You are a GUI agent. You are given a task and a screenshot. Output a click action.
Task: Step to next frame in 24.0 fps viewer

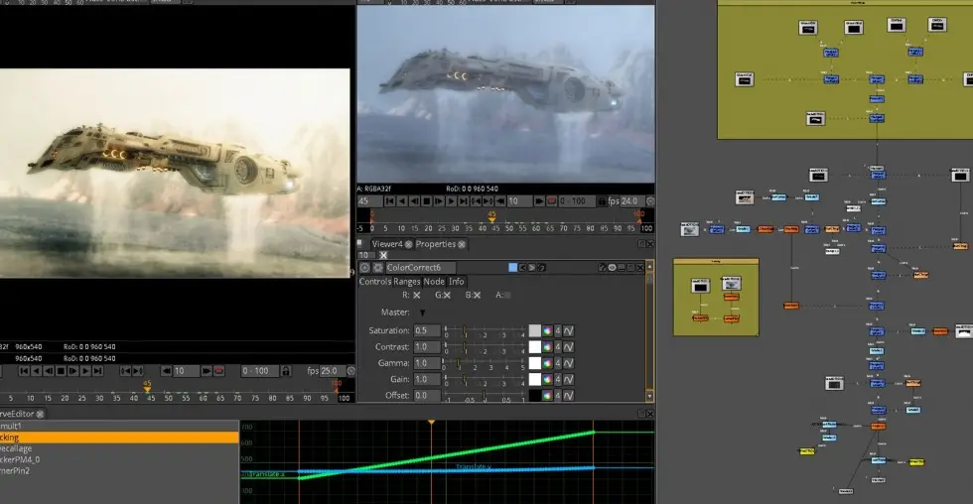point(439,200)
